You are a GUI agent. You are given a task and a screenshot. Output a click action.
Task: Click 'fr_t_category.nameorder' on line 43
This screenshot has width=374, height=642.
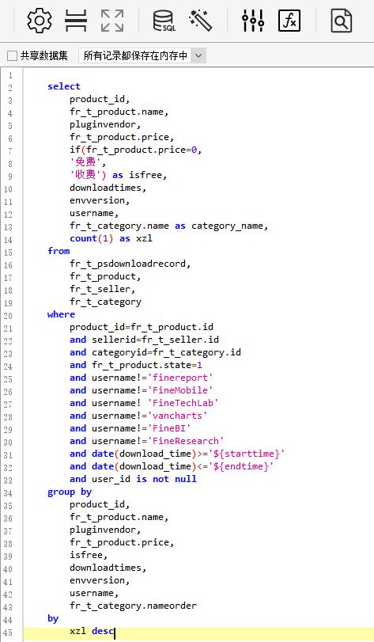click(x=133, y=606)
